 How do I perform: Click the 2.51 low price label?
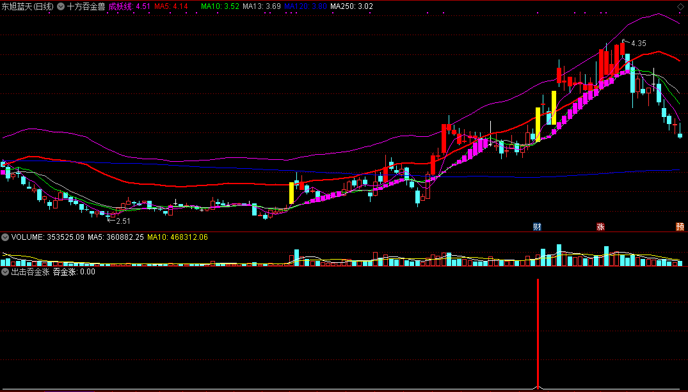124,221
